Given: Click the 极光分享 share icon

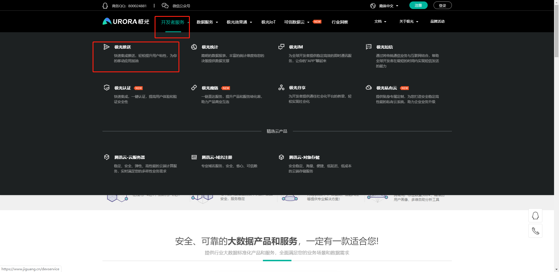Looking at the screenshot, I should pos(281,87).
